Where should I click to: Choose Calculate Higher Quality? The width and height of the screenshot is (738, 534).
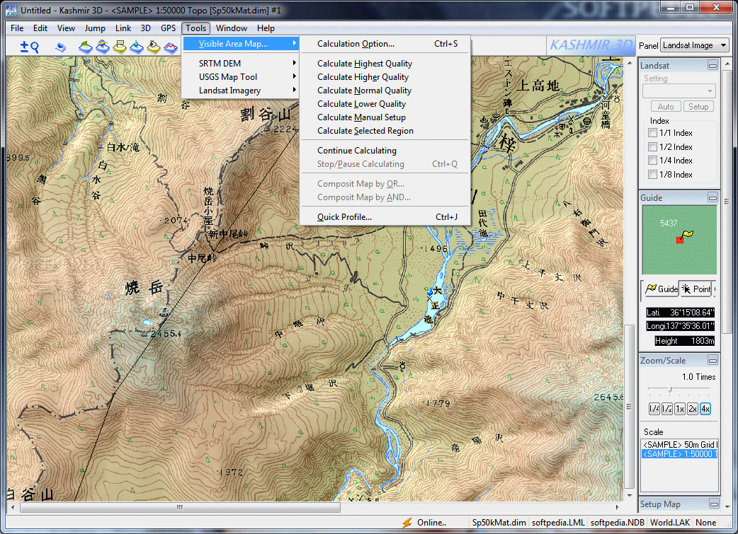[385, 77]
